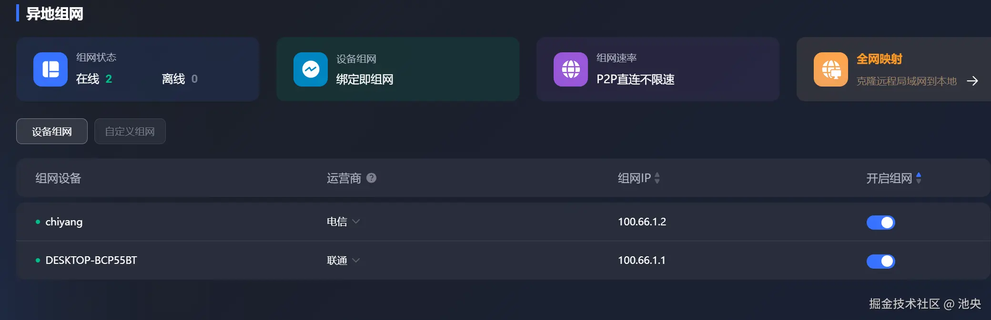
Task: Click the 组网状态 status card icon
Action: coord(51,69)
